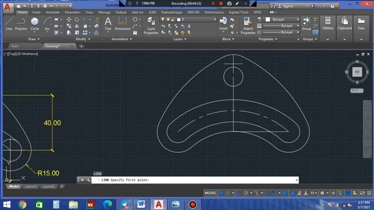The width and height of the screenshot is (374, 210).
Task: Expand the Layers panel
Action: tap(180, 39)
